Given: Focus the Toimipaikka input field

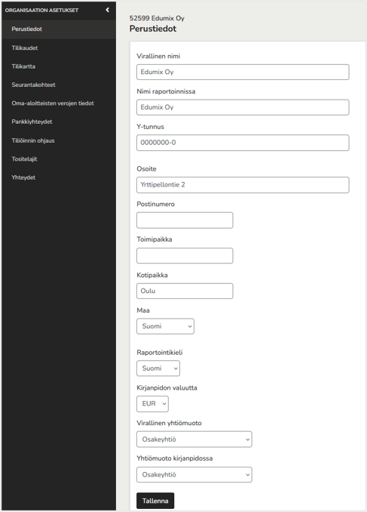Looking at the screenshot, I should point(185,256).
